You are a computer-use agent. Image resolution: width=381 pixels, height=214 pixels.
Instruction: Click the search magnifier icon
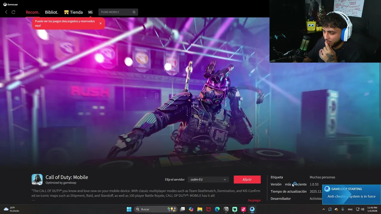(134, 12)
